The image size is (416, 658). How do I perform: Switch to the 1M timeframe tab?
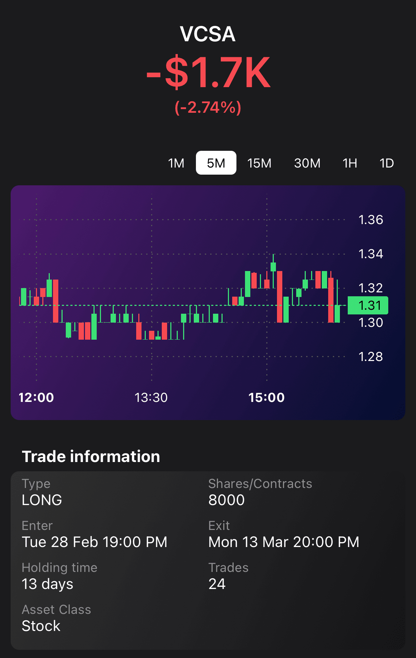pyautogui.click(x=176, y=163)
